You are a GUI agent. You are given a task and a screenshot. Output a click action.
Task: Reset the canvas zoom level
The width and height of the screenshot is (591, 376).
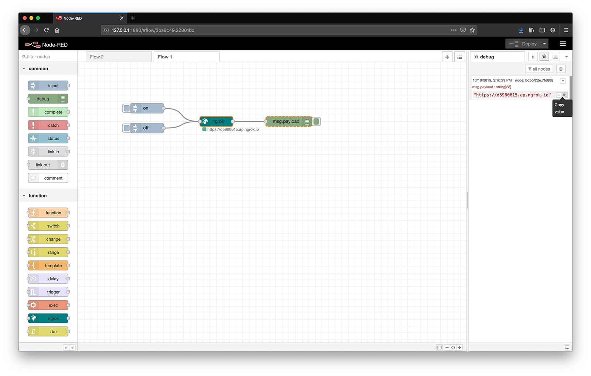(453, 348)
